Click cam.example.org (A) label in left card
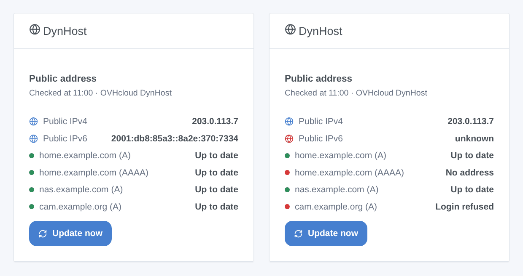Viewport: 523px width, 276px height. pyautogui.click(x=80, y=207)
